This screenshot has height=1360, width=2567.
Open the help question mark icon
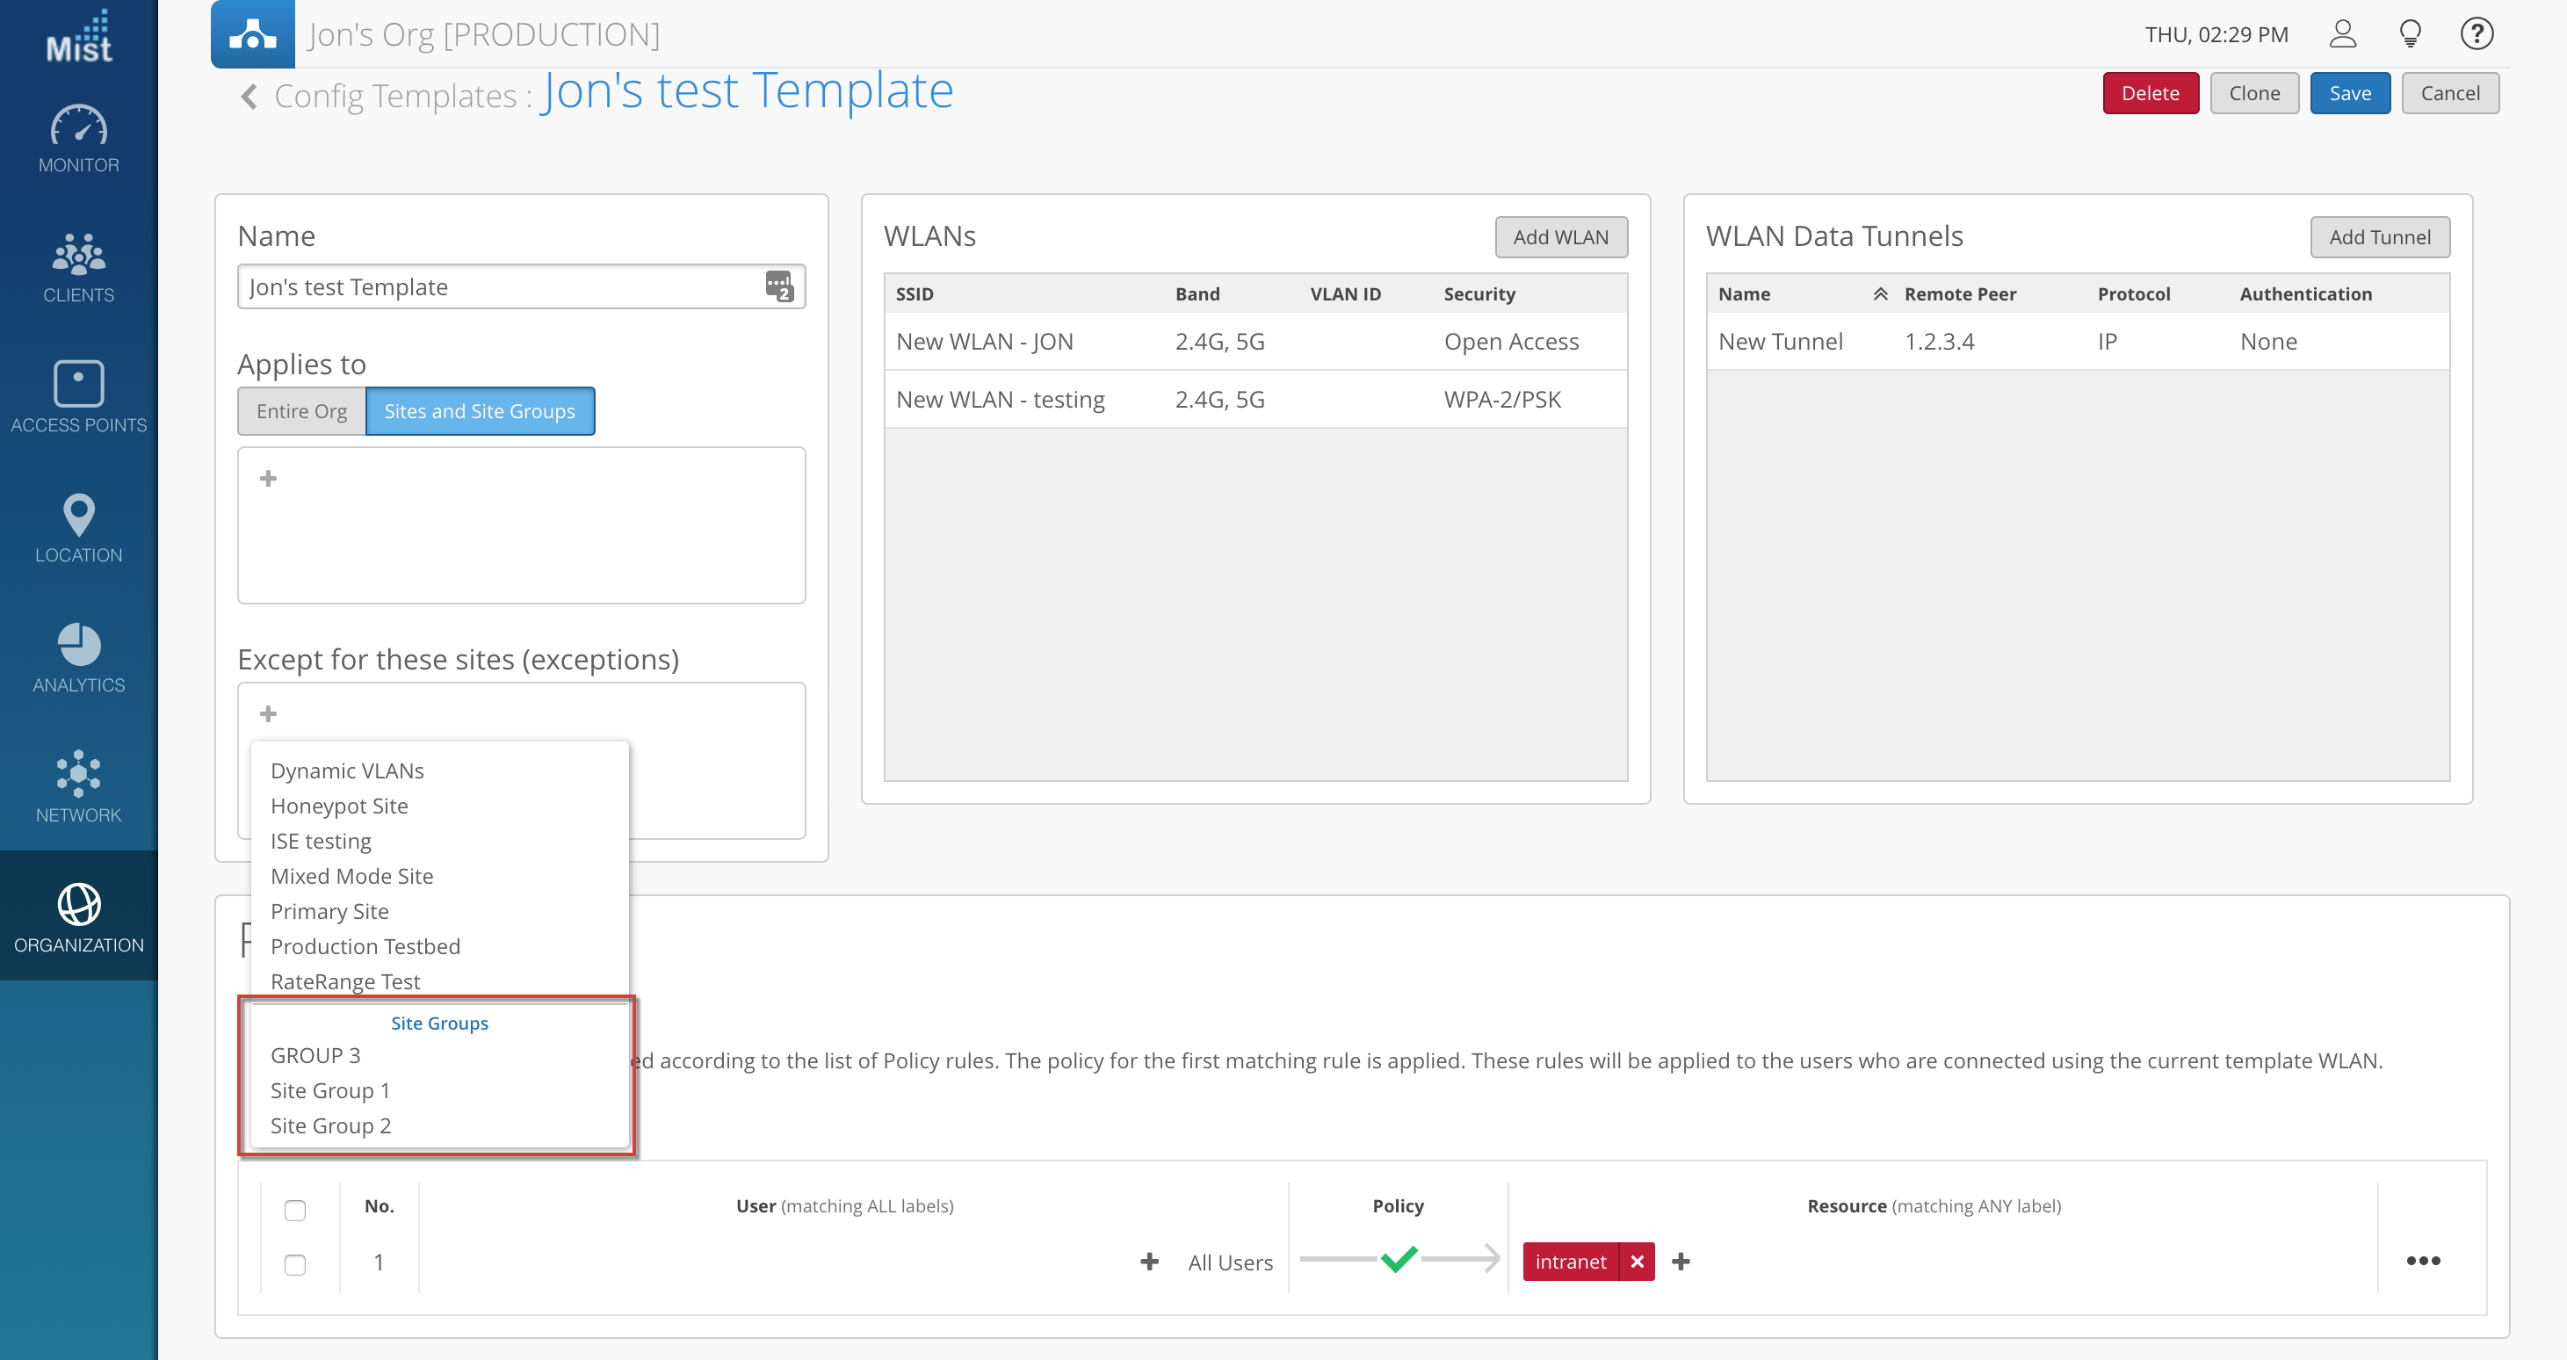tap(2477, 34)
